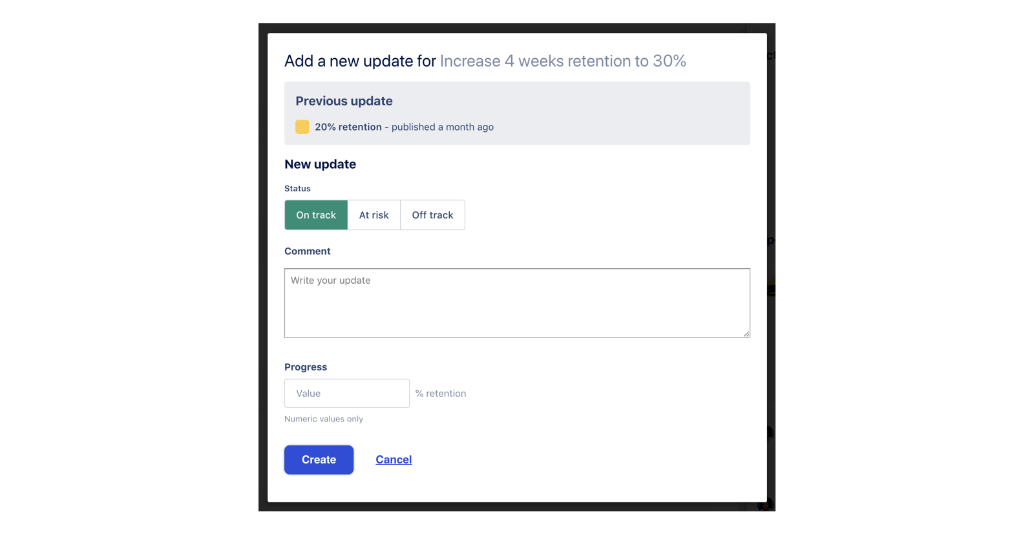Select the On track status
Viewport: 1034px width, 534px height.
[316, 215]
